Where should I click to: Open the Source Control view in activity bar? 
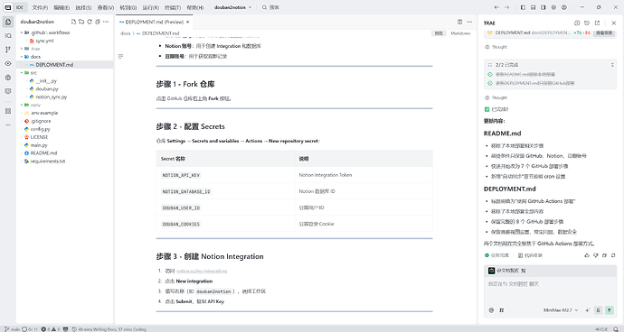pos(8,50)
